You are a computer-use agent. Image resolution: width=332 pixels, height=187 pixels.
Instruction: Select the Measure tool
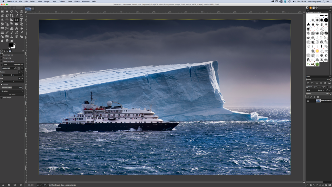click(x=2, y=20)
